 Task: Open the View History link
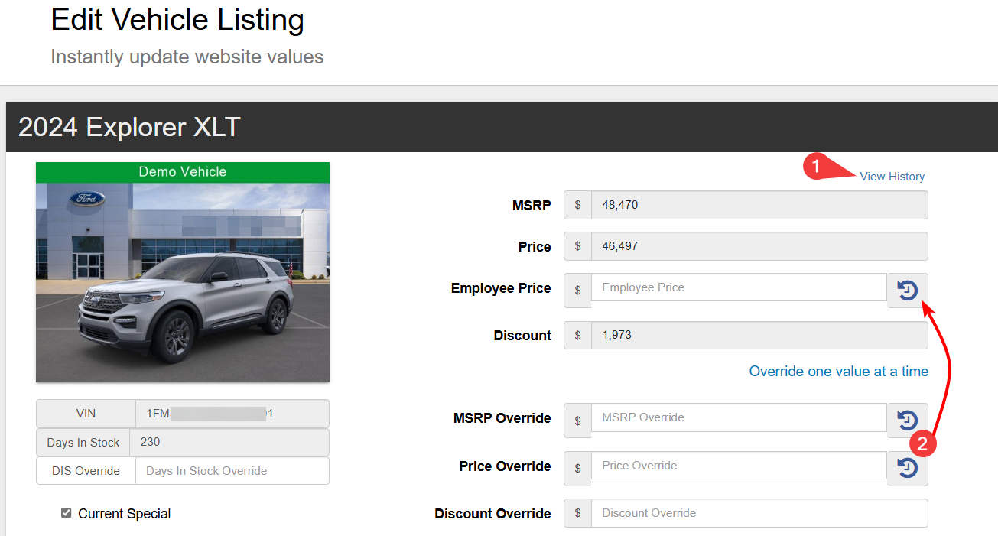pos(892,177)
